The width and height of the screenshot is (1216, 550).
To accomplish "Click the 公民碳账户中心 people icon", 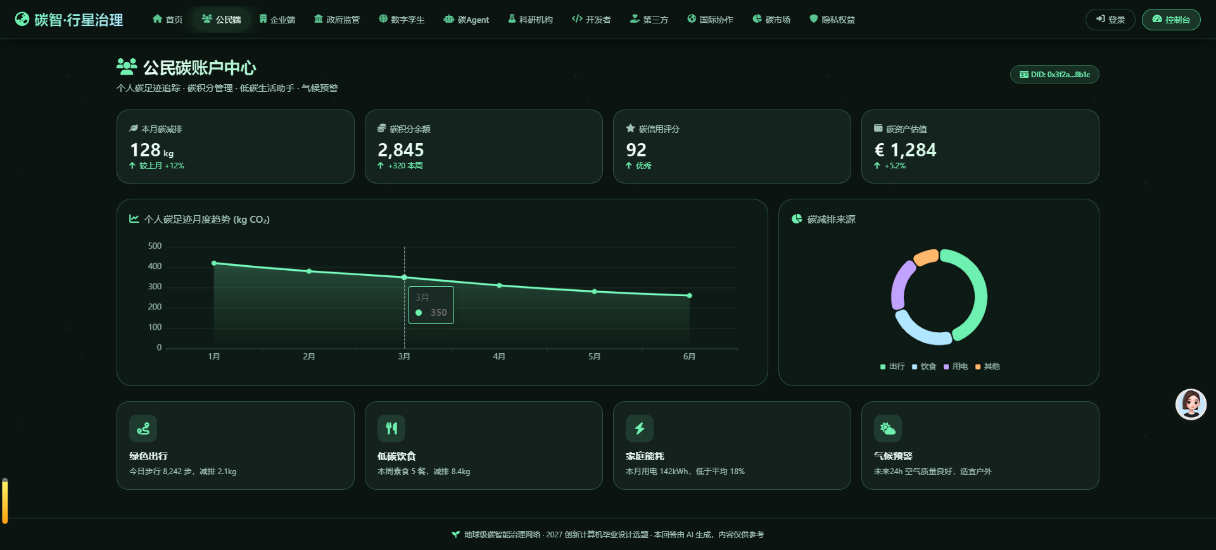I will pyautogui.click(x=127, y=66).
